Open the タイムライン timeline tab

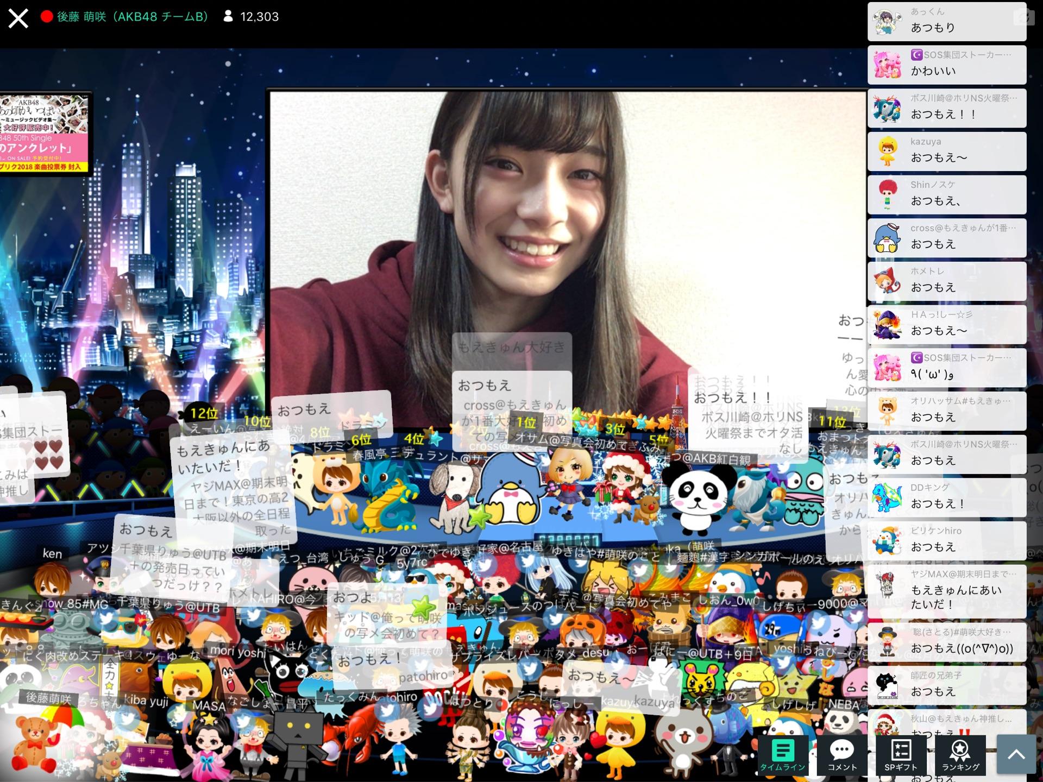pyautogui.click(x=782, y=755)
